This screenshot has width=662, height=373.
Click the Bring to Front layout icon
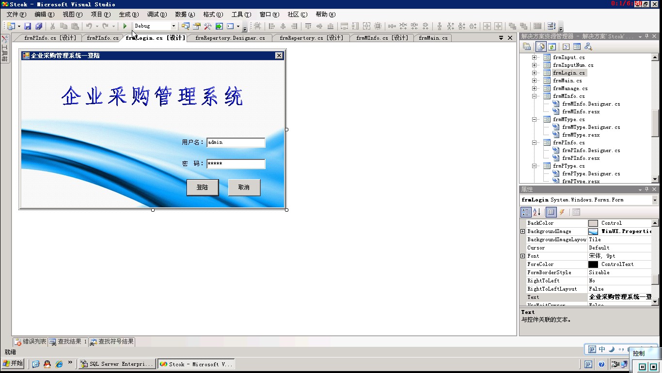click(x=512, y=26)
